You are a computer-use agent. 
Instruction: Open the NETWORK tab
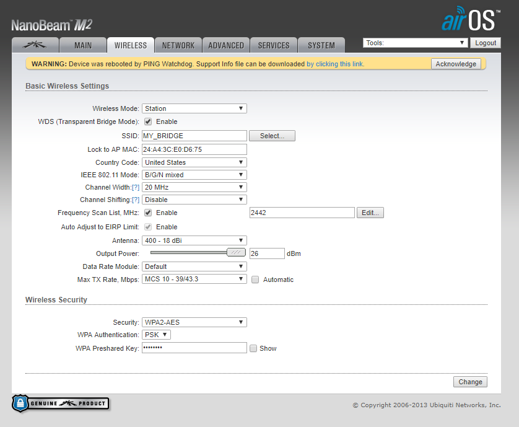[178, 45]
